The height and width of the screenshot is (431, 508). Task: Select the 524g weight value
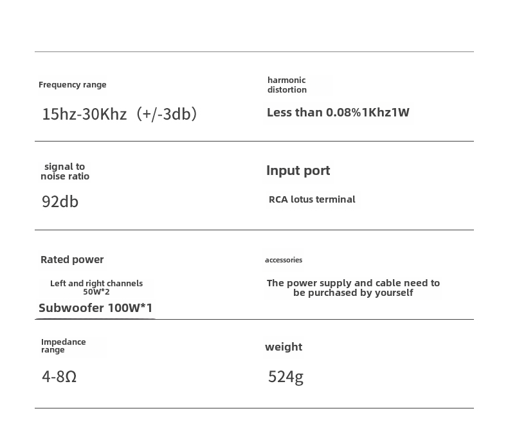(x=286, y=376)
